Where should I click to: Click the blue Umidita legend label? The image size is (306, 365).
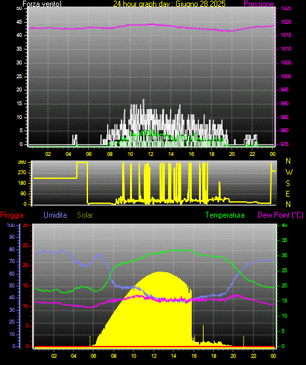pyautogui.click(x=55, y=215)
